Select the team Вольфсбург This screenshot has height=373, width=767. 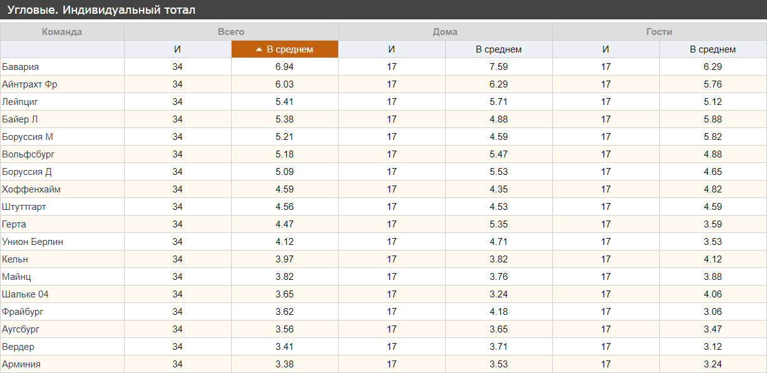[x=29, y=154]
